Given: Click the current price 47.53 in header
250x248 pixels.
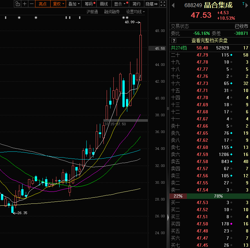Looking at the screenshot, I should point(201,15).
